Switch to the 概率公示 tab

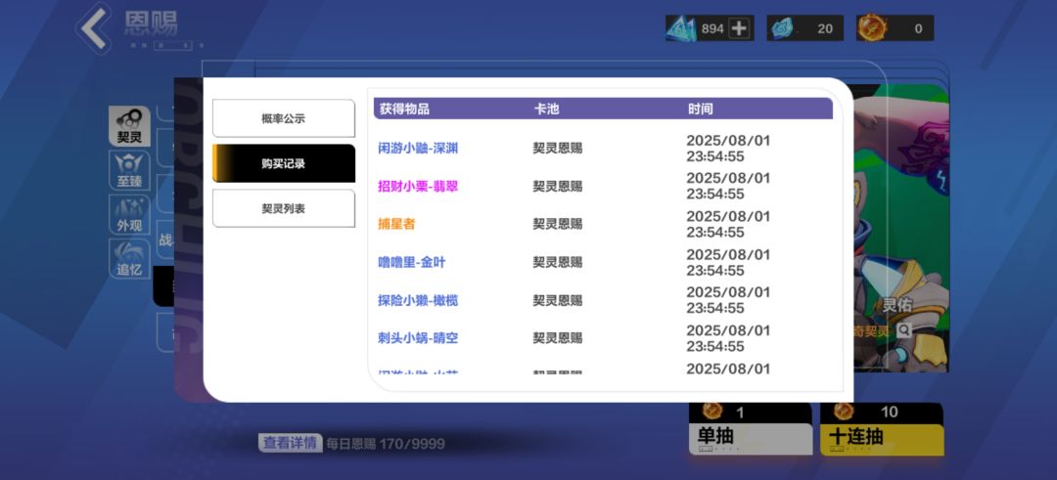[x=284, y=118]
